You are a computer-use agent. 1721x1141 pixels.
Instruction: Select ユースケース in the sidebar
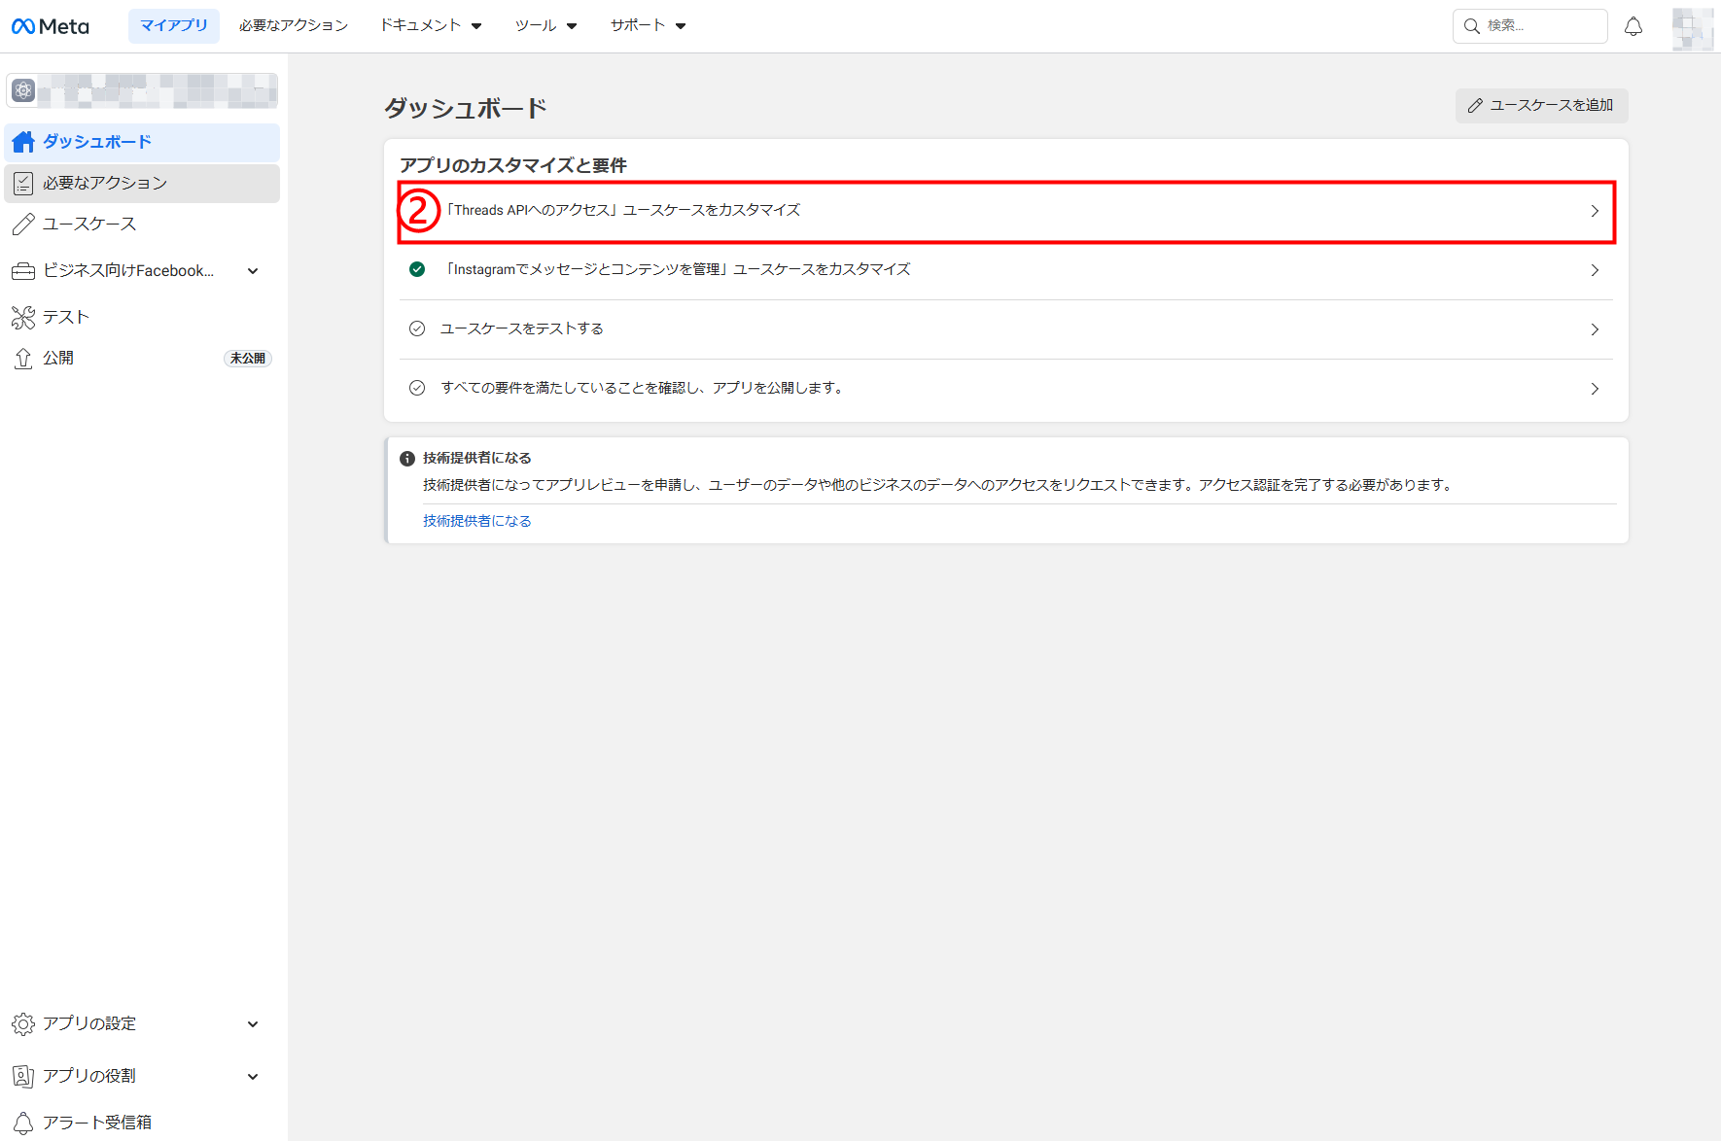[x=142, y=225]
